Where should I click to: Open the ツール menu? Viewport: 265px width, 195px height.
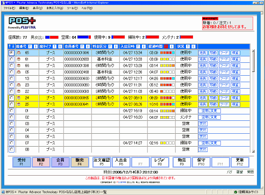tap(73, 8)
